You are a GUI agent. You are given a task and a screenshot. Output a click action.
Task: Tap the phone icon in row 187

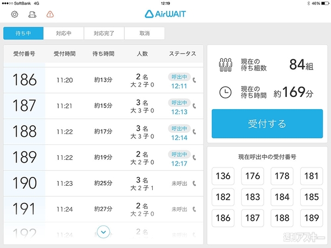[x=194, y=106]
